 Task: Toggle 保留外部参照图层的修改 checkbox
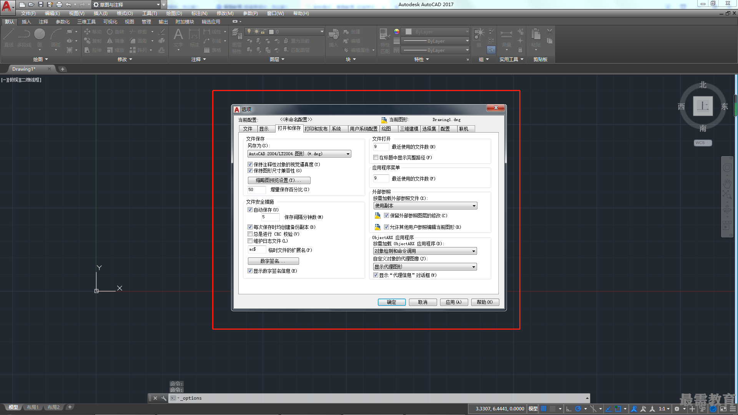coord(386,216)
